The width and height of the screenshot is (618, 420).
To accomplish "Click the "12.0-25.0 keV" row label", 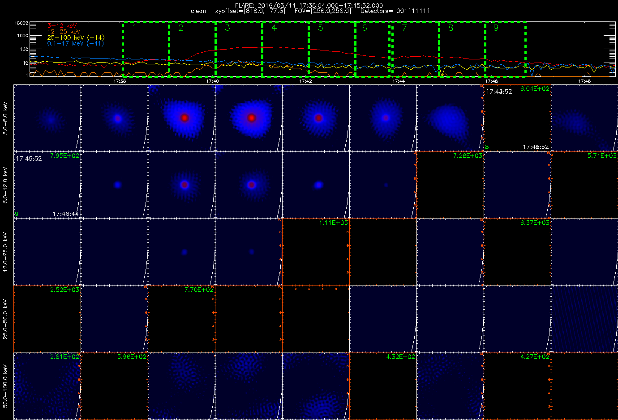I will [5, 252].
